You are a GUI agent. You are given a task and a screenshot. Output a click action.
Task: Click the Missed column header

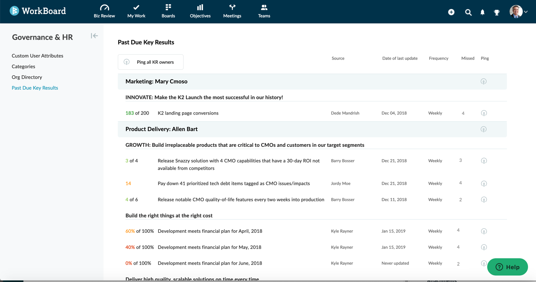[x=468, y=58]
